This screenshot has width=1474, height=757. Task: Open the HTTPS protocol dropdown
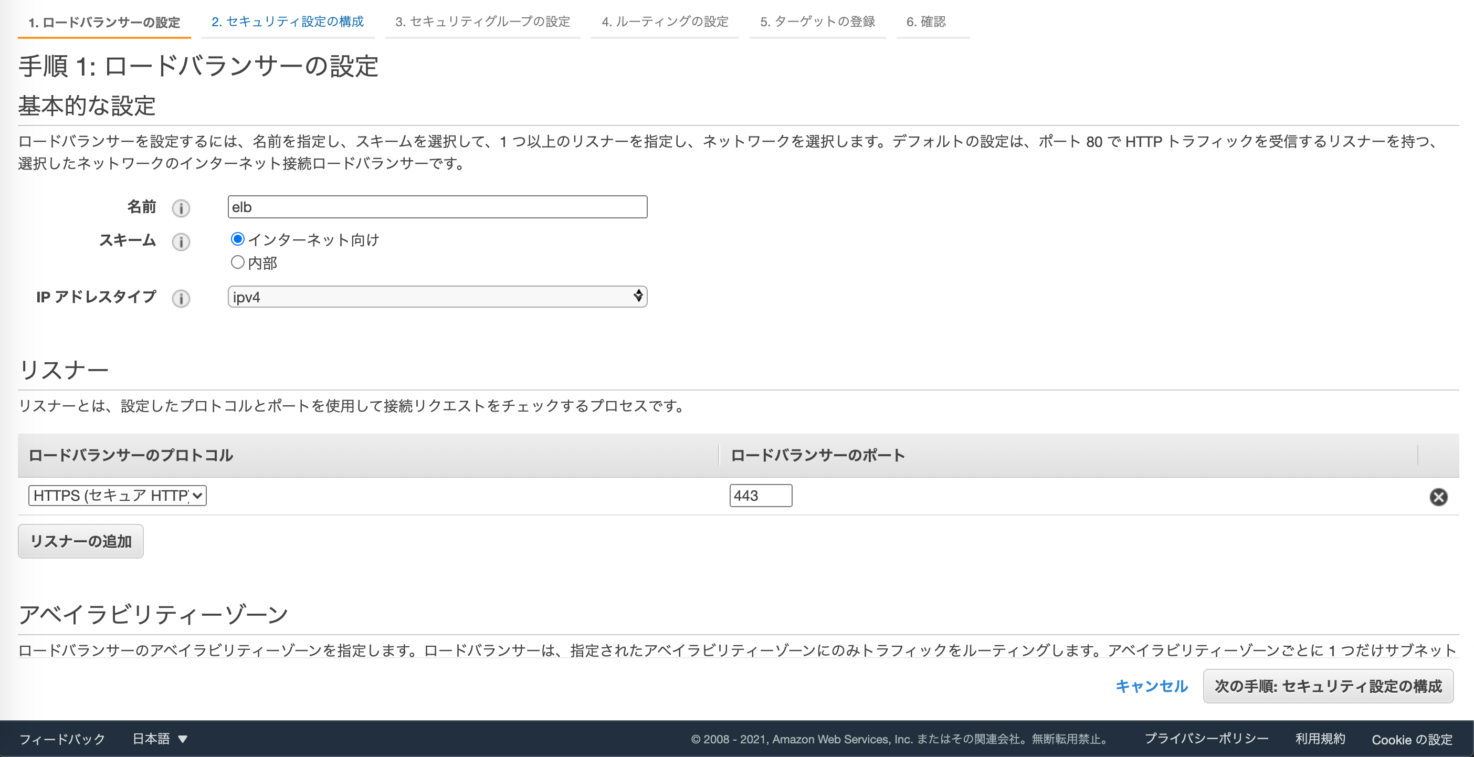pyautogui.click(x=117, y=496)
